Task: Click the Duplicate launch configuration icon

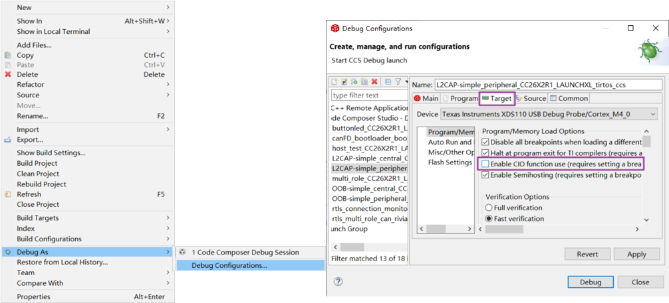Action: click(364, 82)
